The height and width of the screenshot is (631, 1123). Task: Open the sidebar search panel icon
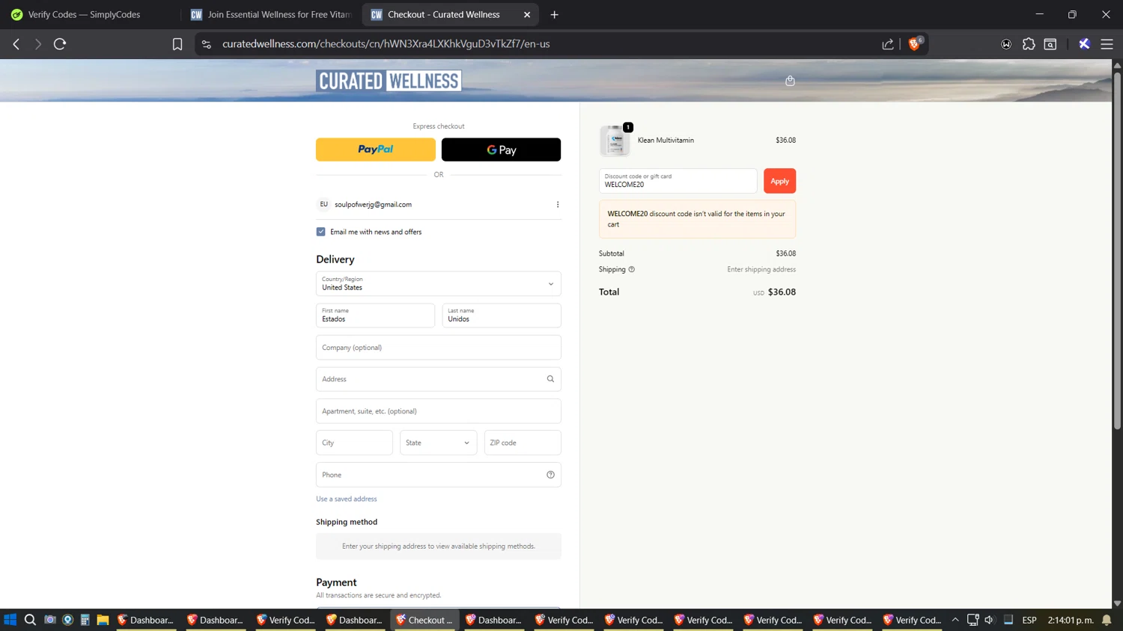click(1050, 44)
